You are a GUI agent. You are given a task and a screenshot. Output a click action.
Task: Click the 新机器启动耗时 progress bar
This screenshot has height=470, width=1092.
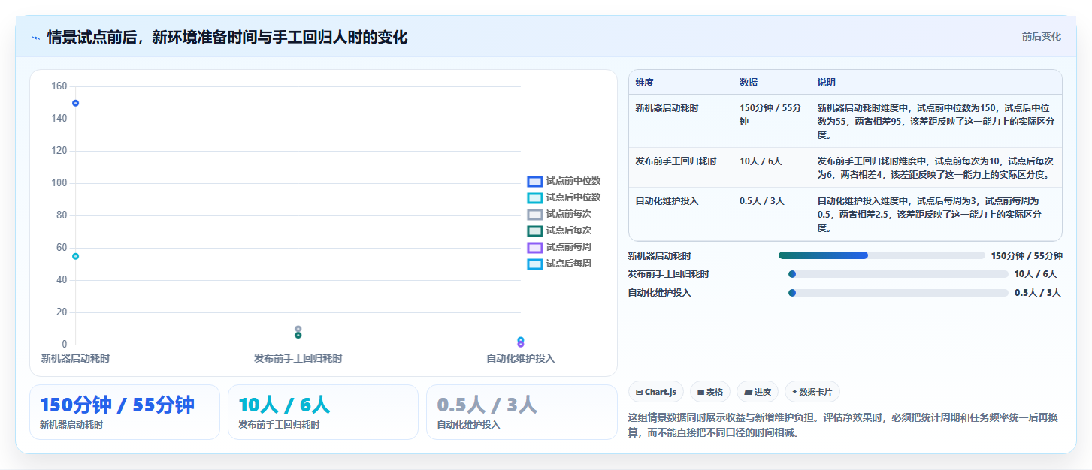click(882, 255)
